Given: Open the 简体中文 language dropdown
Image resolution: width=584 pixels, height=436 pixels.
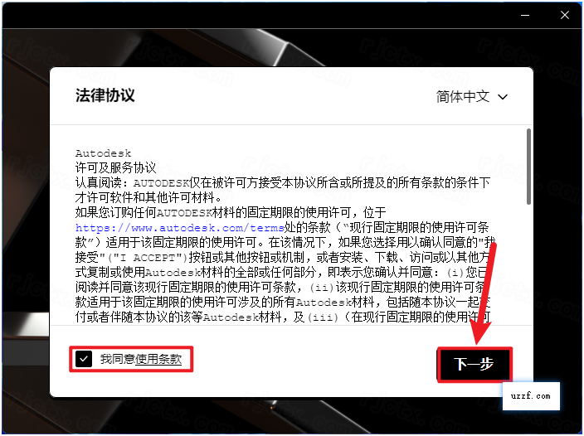Looking at the screenshot, I should (x=471, y=96).
